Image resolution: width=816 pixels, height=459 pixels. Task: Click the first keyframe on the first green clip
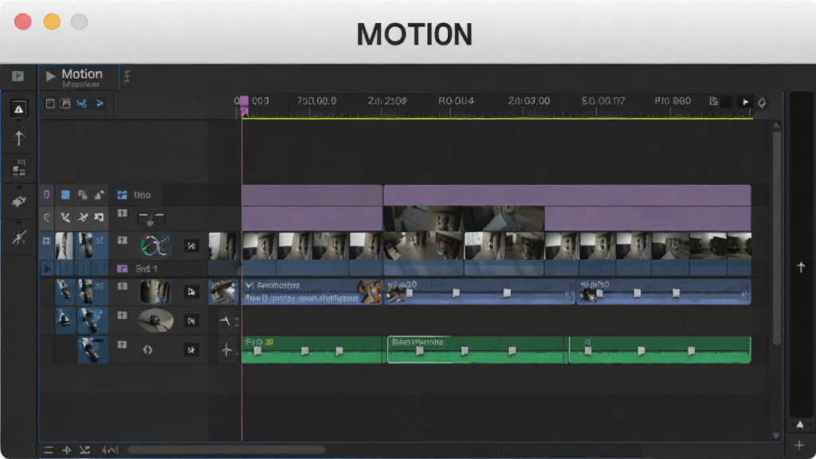257,351
